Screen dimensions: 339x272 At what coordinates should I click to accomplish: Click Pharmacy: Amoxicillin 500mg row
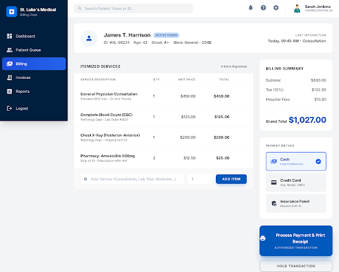(x=164, y=158)
